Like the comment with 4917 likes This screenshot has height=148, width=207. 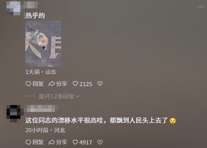(x=75, y=142)
